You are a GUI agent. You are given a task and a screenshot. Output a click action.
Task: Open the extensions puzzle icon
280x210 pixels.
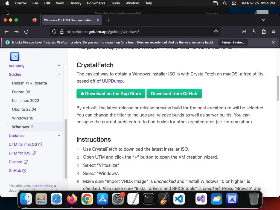[x=264, y=32]
